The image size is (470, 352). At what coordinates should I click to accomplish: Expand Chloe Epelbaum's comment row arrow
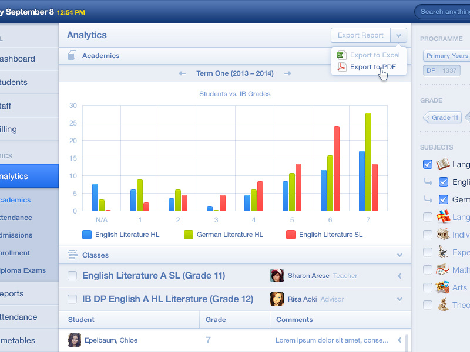coord(399,340)
